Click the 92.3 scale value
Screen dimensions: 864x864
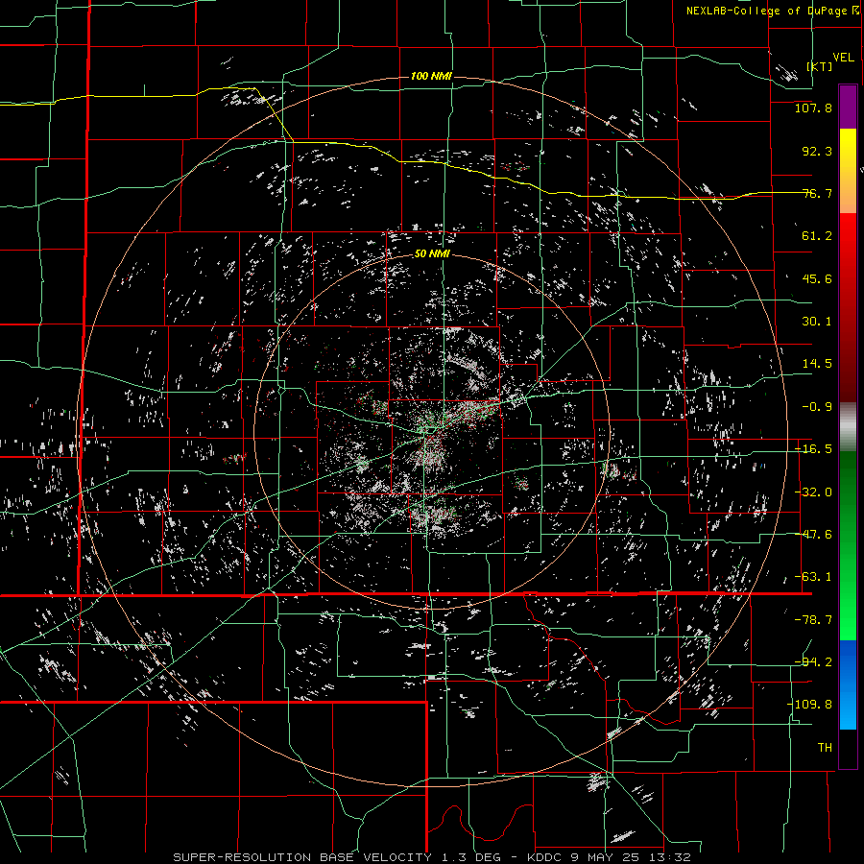pyautogui.click(x=817, y=151)
